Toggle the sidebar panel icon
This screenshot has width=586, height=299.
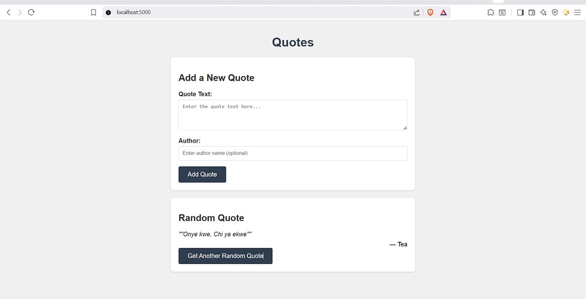[520, 13]
